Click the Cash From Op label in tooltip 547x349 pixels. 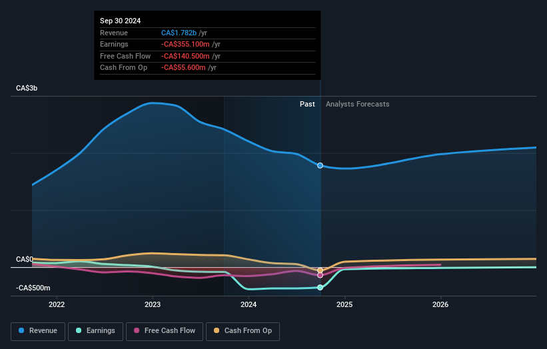click(123, 68)
